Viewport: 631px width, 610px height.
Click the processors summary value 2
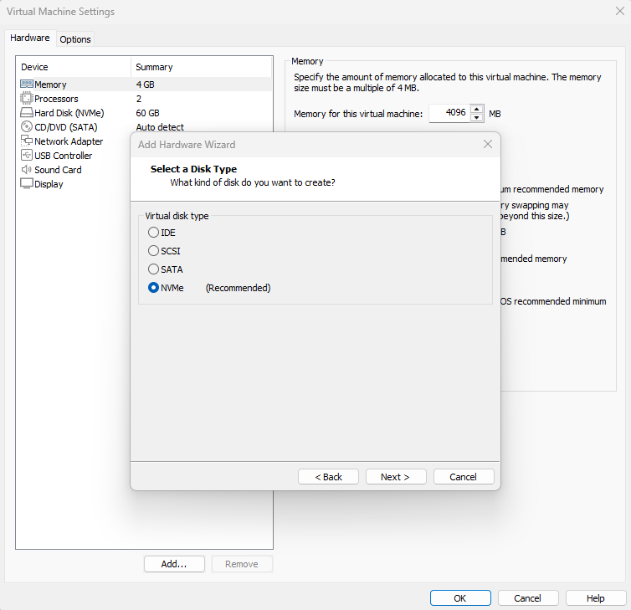[x=139, y=99]
